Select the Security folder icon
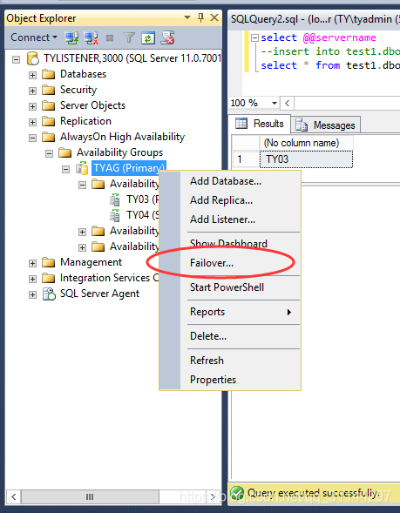Image resolution: width=400 pixels, height=513 pixels. point(49,90)
